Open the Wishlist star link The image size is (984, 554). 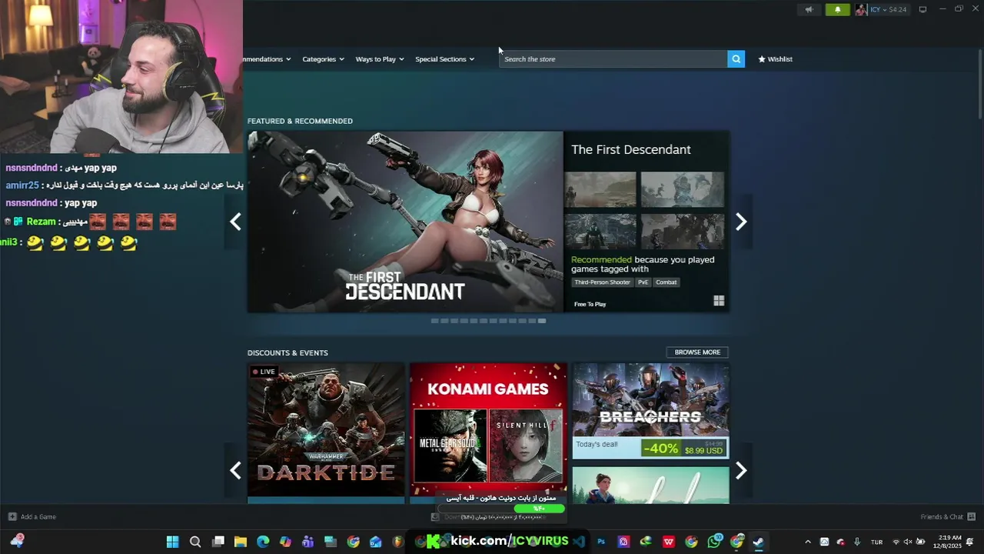(x=775, y=59)
